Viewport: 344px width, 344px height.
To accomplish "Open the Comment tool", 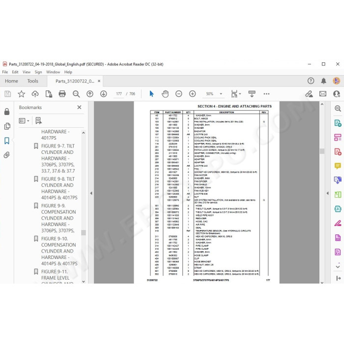I will point(338,166).
